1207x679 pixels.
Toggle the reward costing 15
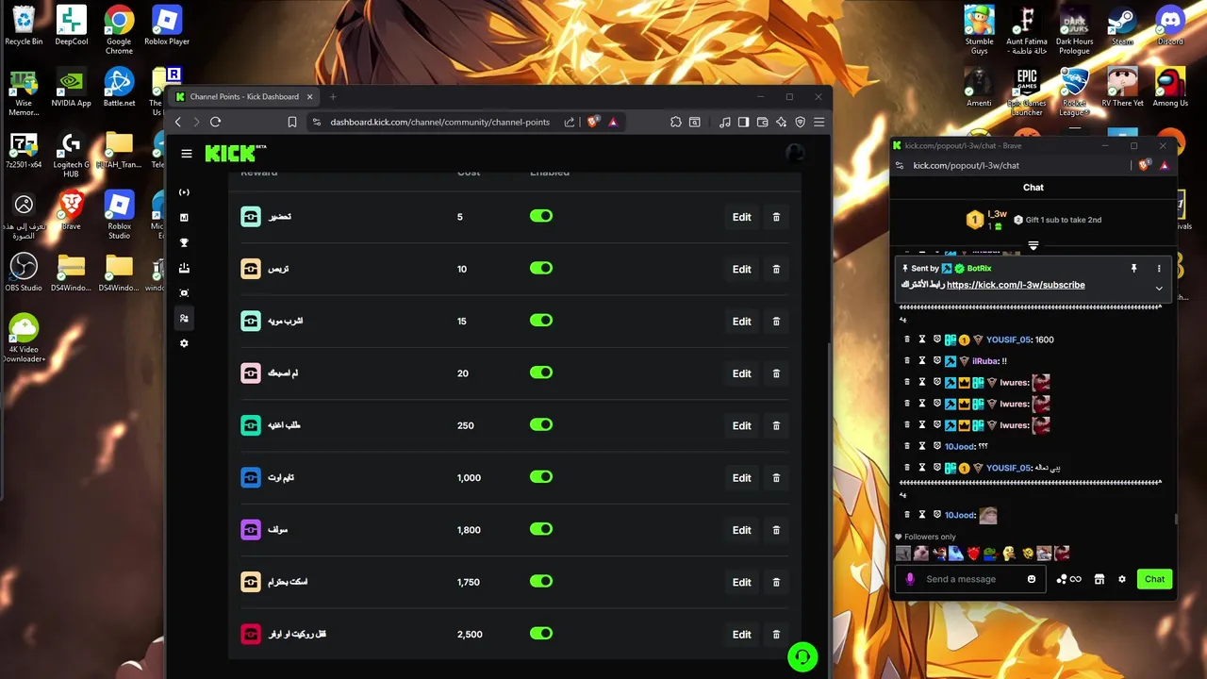click(x=541, y=321)
